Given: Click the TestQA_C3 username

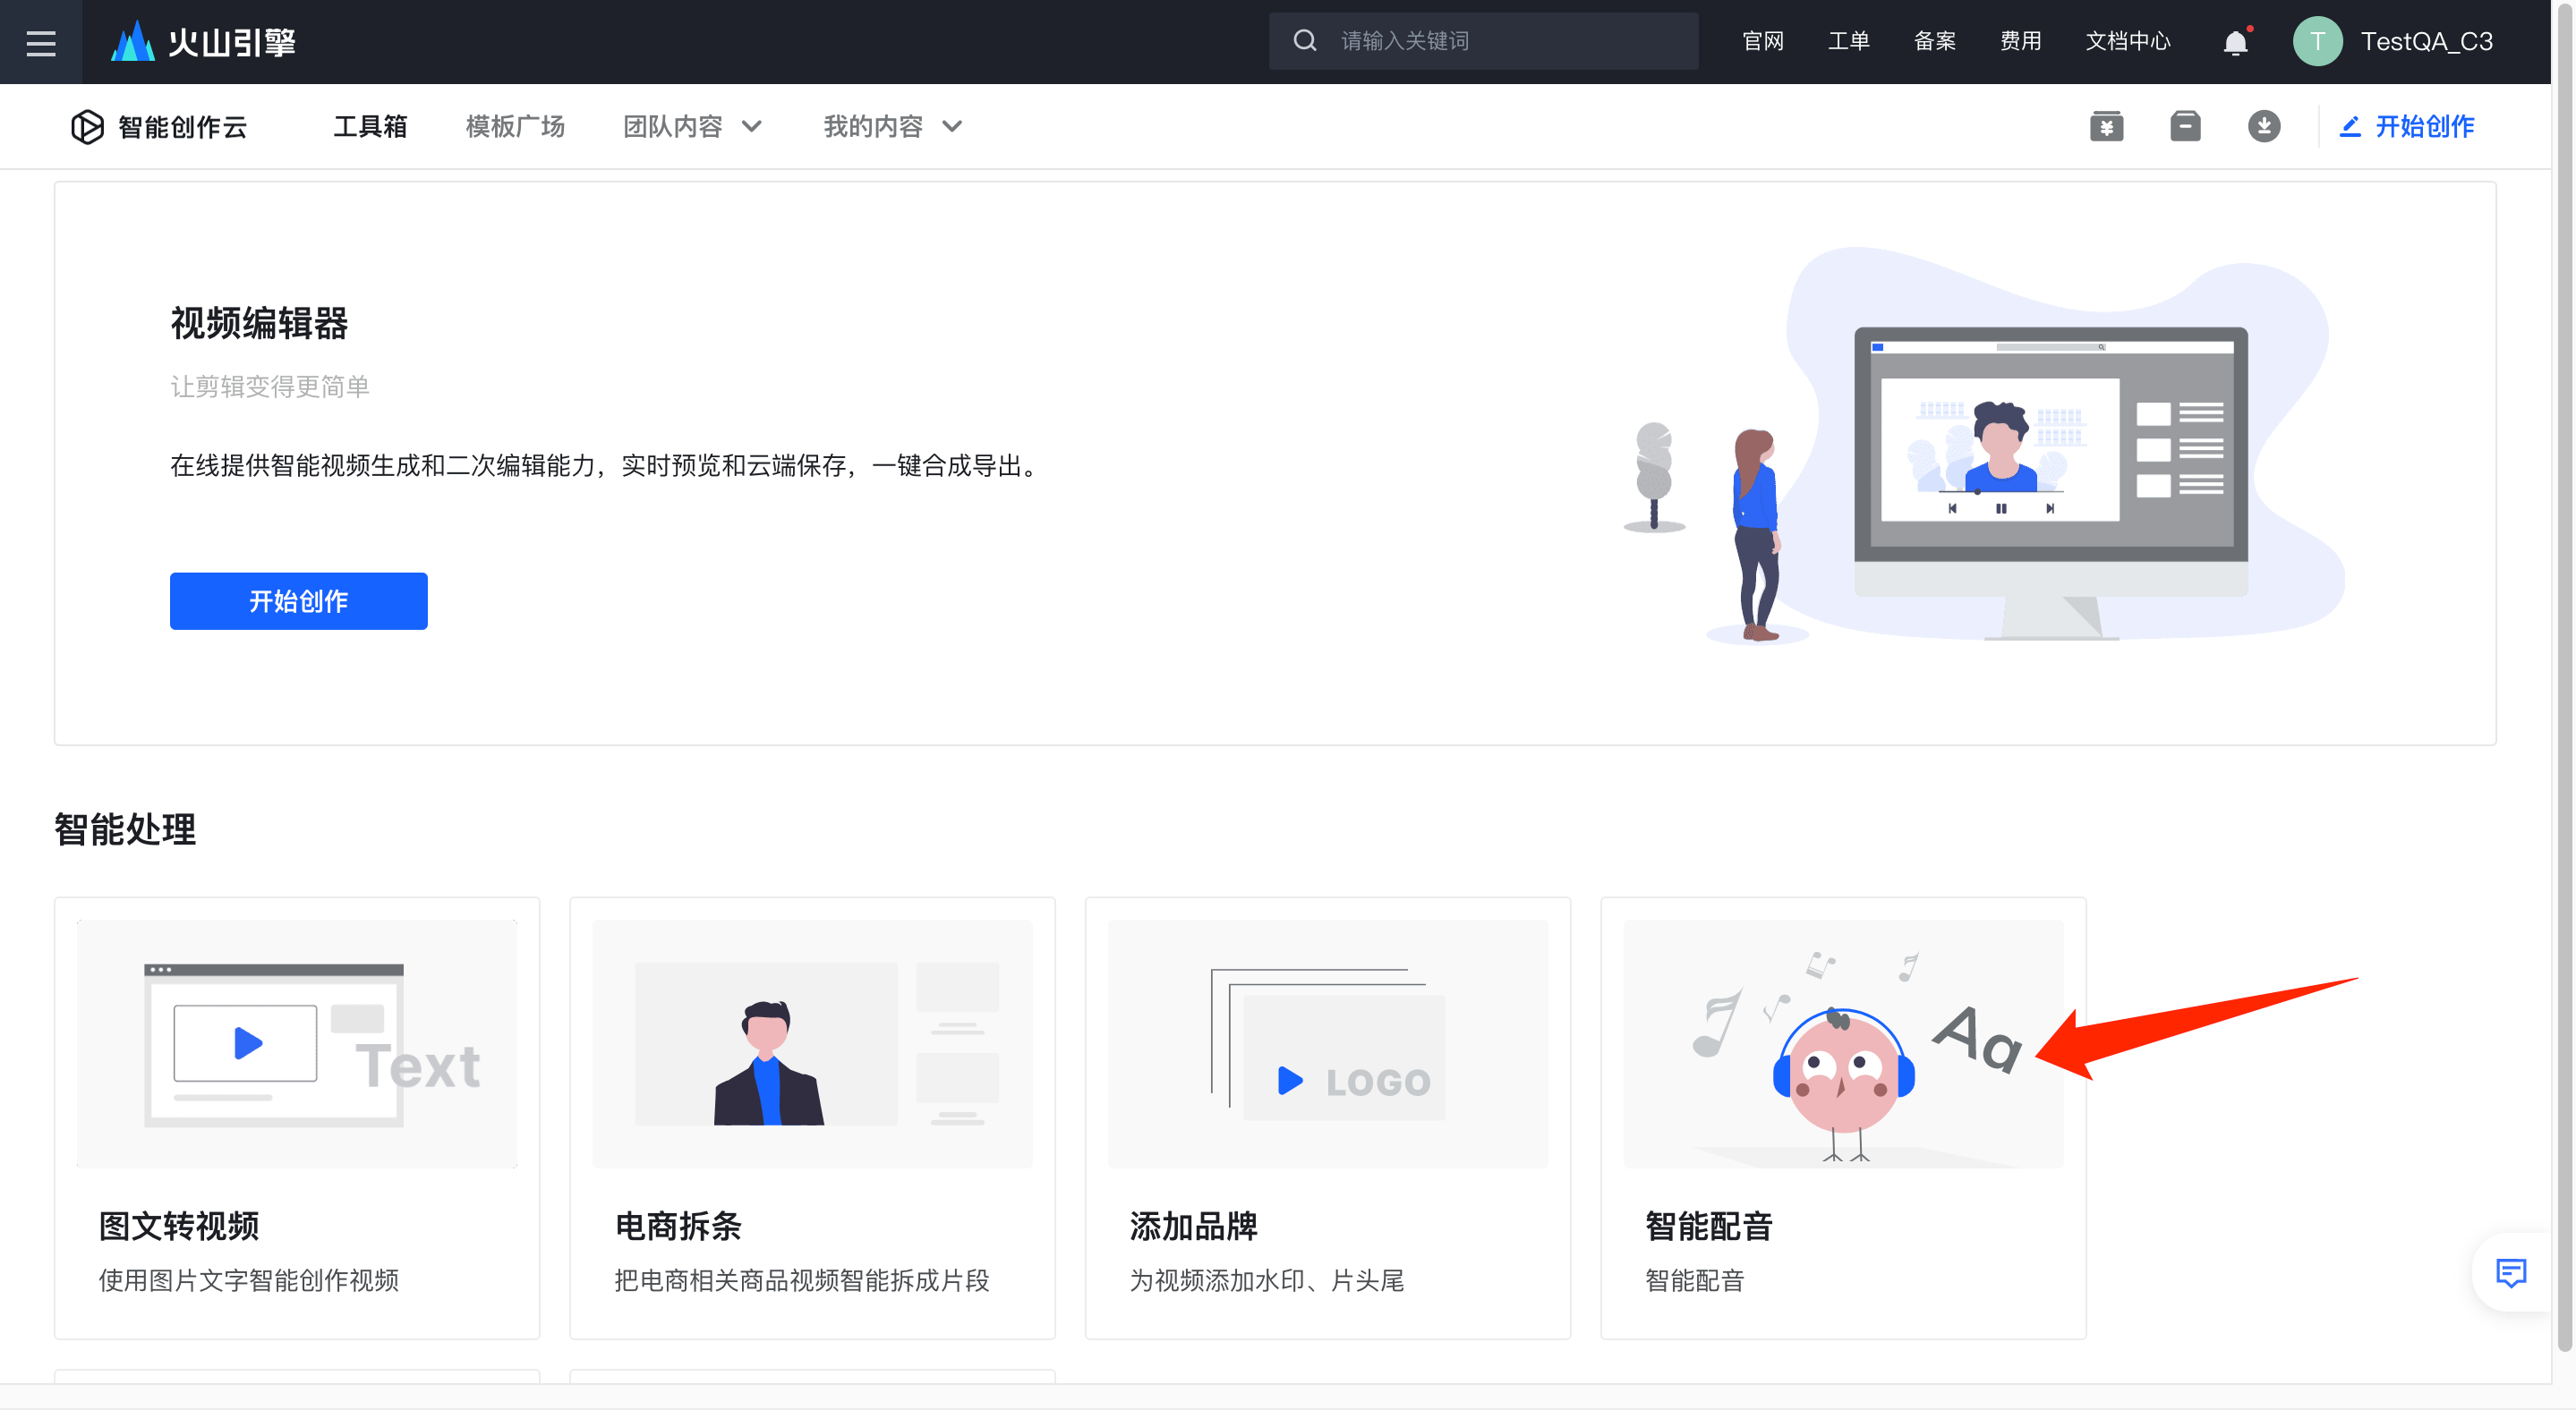Looking at the screenshot, I should tap(2426, 42).
